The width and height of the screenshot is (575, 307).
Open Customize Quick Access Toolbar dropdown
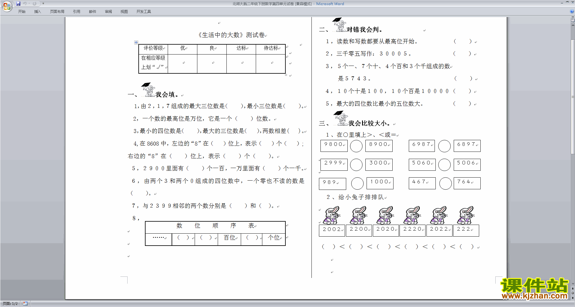point(43,4)
